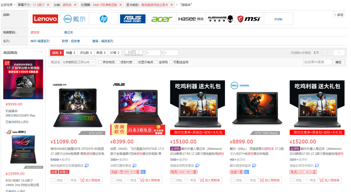Image resolution: width=351 pixels, height=192 pixels.
Task: Enable the 京东物流 checkbox
Action: tap(100, 62)
